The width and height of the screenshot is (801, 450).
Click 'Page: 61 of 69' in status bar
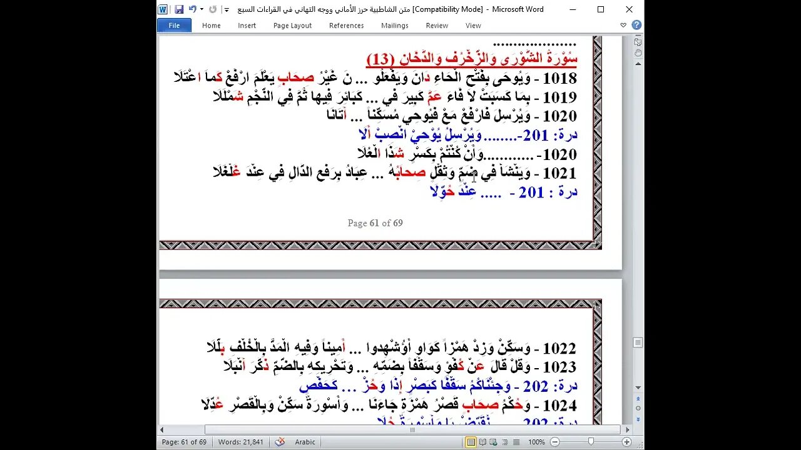(185, 442)
